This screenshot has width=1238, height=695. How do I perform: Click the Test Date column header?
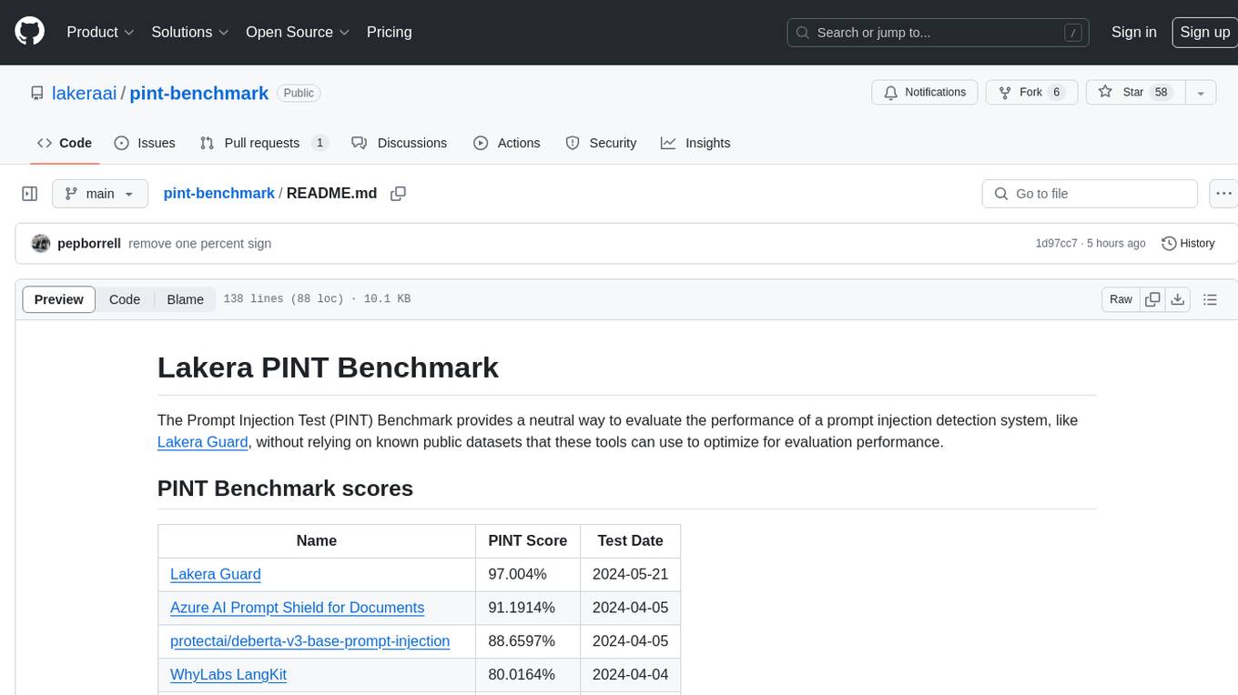pos(630,540)
